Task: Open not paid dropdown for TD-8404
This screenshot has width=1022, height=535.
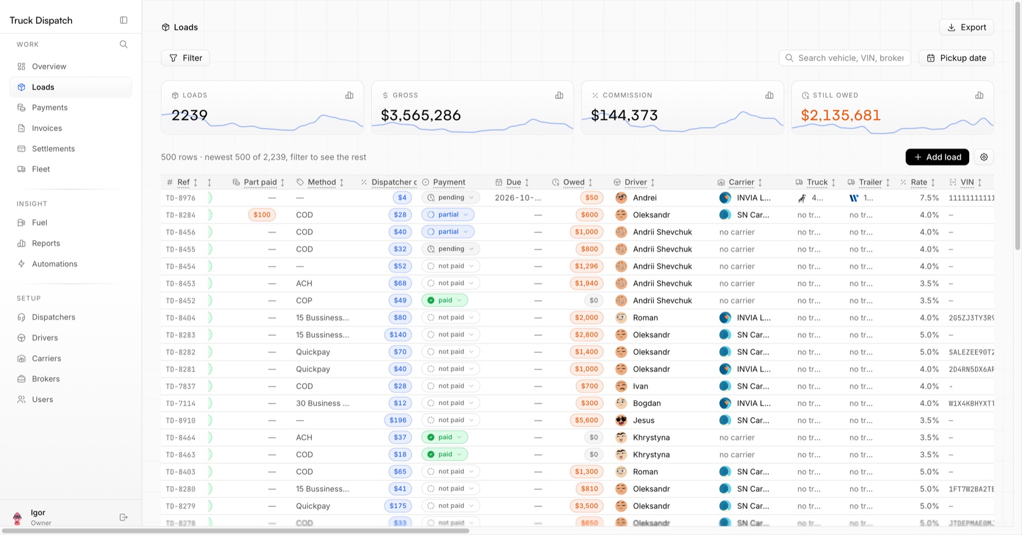Action: (x=451, y=317)
